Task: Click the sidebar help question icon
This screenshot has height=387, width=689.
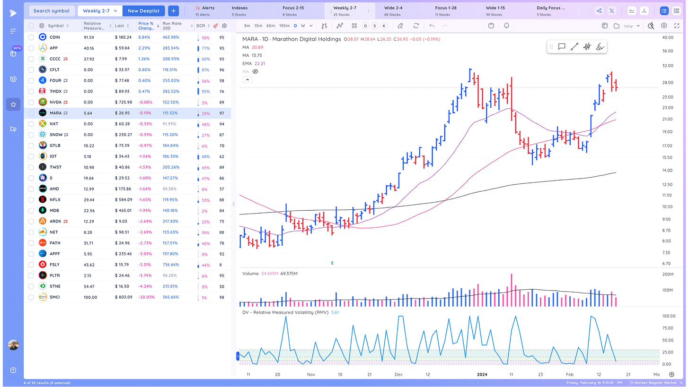Action: (x=13, y=370)
